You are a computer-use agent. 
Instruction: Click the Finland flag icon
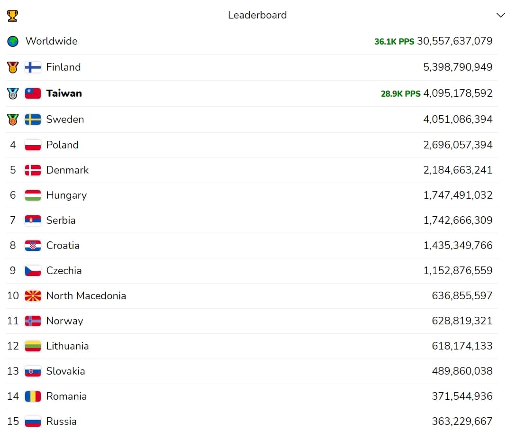[x=33, y=67]
